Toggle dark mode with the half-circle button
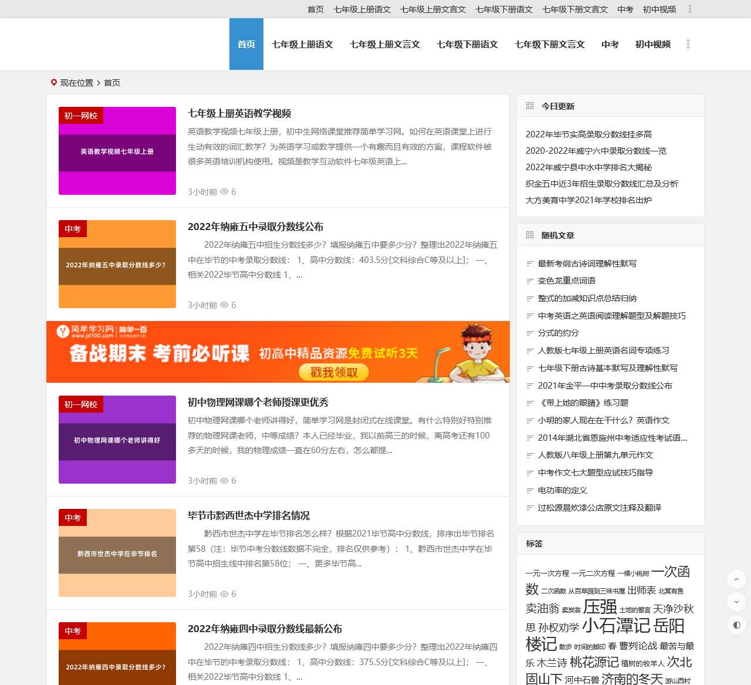751x685 pixels. [736, 626]
